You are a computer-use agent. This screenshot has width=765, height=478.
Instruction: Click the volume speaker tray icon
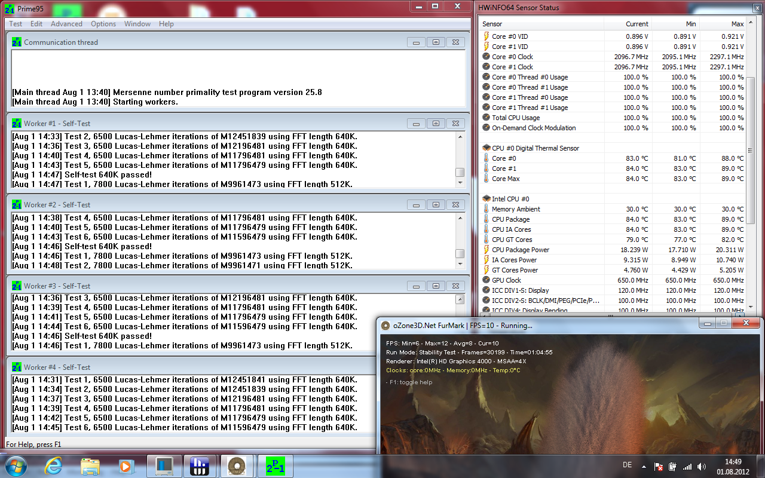701,467
